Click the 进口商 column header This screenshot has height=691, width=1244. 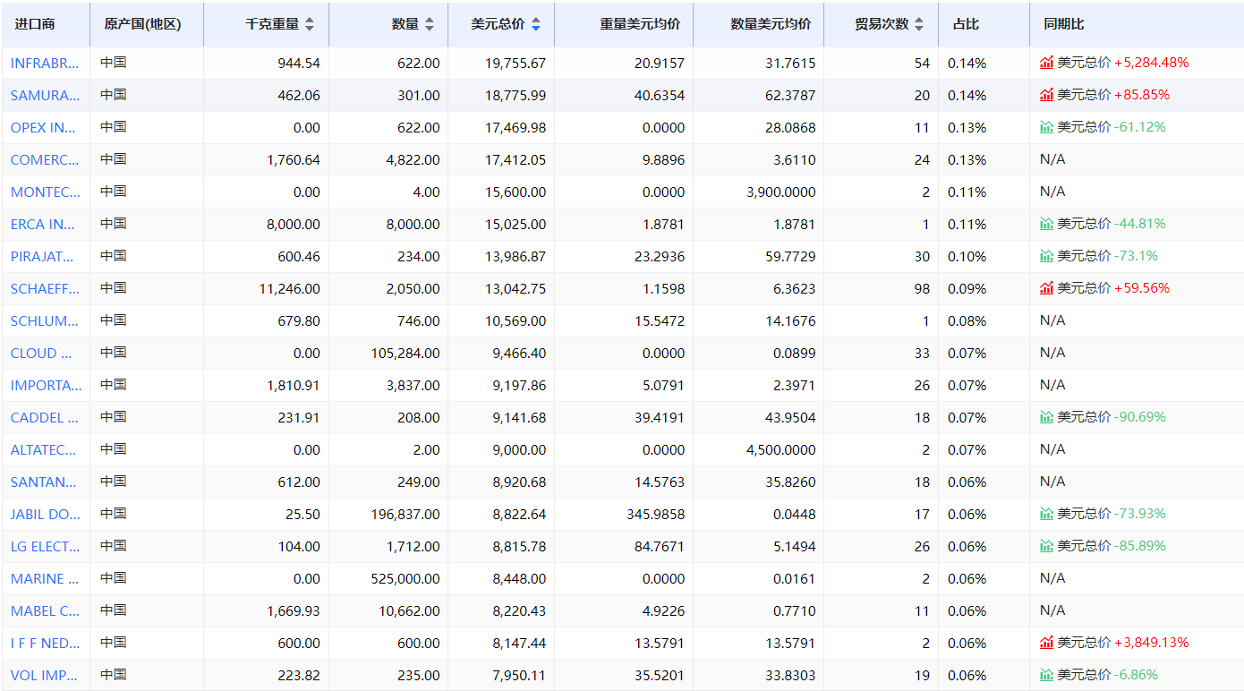pyautogui.click(x=35, y=24)
